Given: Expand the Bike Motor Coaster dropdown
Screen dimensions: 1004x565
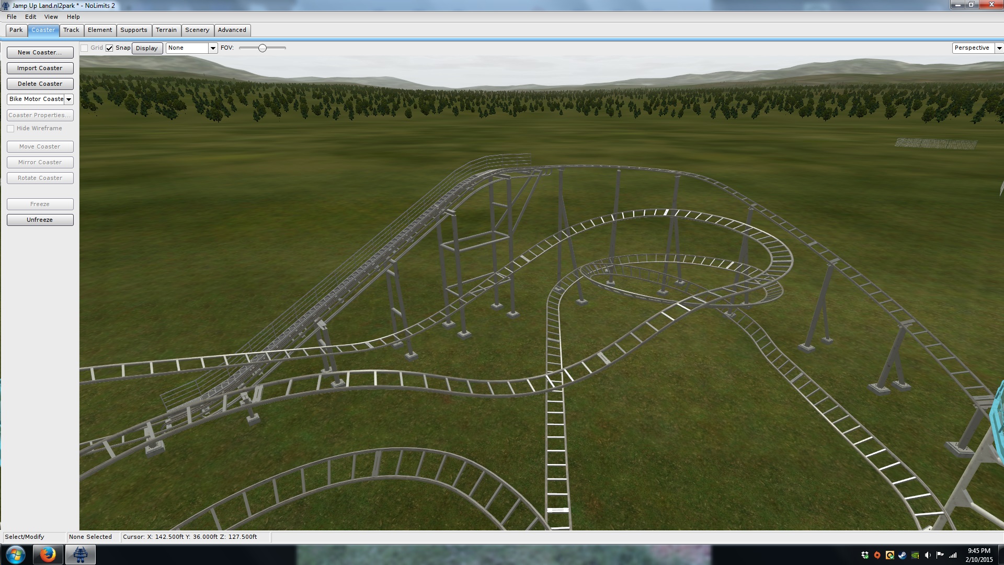Looking at the screenshot, I should 69,99.
